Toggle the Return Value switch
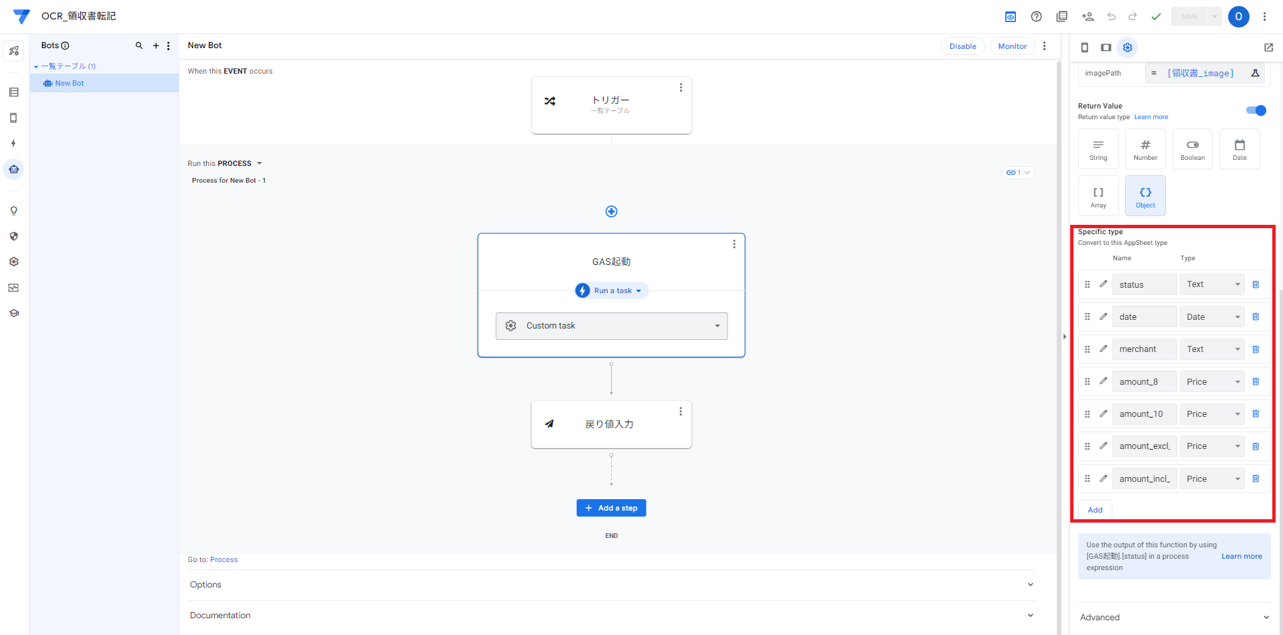This screenshot has height=635, width=1283. pyautogui.click(x=1256, y=110)
